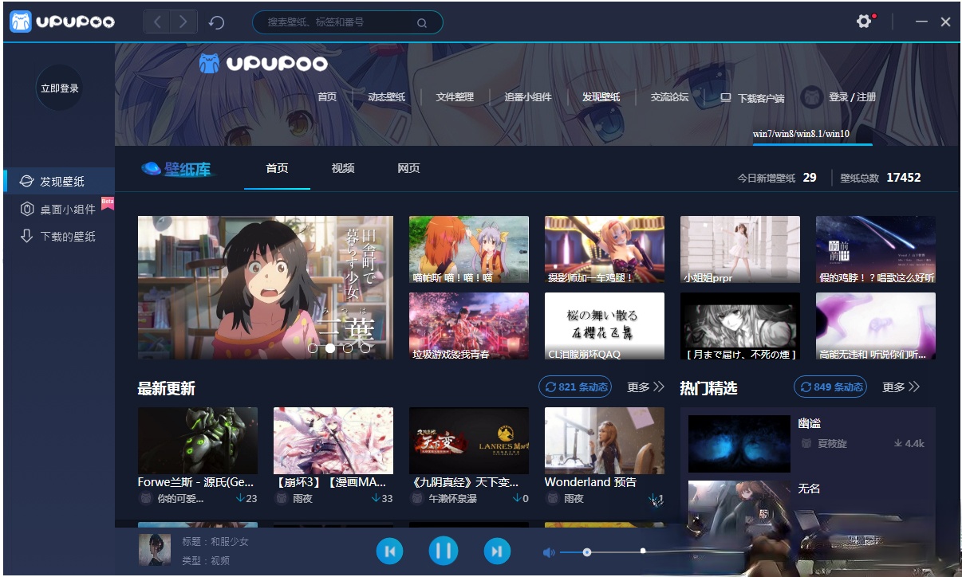This screenshot has height=577, width=962.
Task: Select the second carousel dot indicator
Action: coord(330,347)
